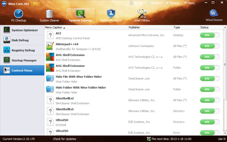Click the Startup Manager power icon
Viewport: 227px width, 142px height.
[7, 60]
